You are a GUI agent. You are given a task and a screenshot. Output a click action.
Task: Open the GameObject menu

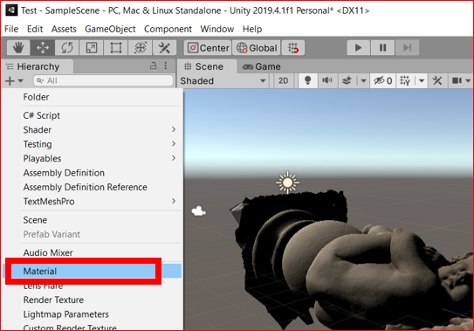[x=110, y=29]
